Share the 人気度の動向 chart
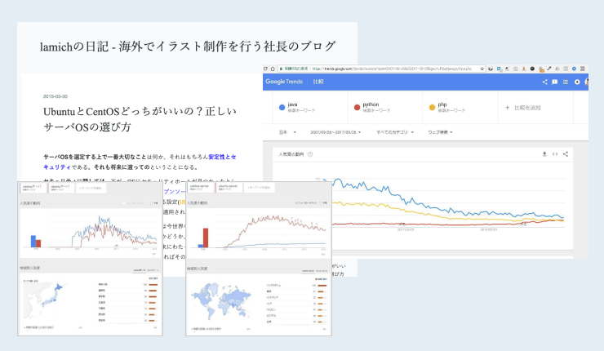This screenshot has width=604, height=351. pyautogui.click(x=566, y=154)
